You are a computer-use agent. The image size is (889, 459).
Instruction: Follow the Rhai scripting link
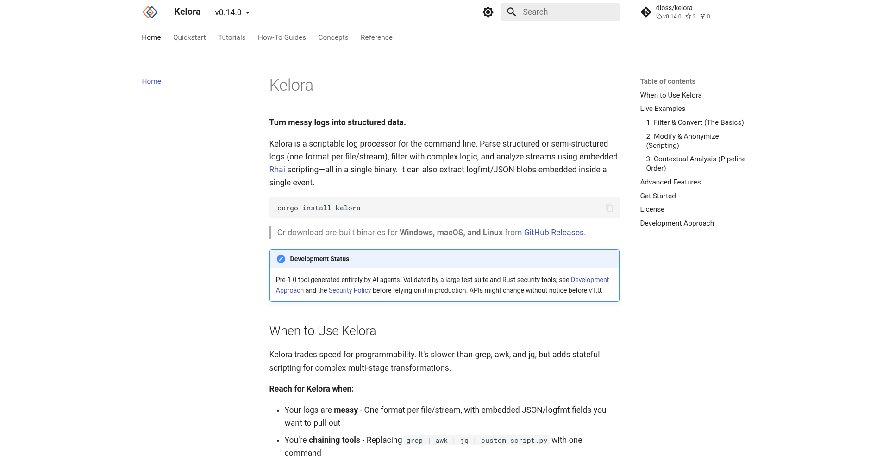coord(277,170)
